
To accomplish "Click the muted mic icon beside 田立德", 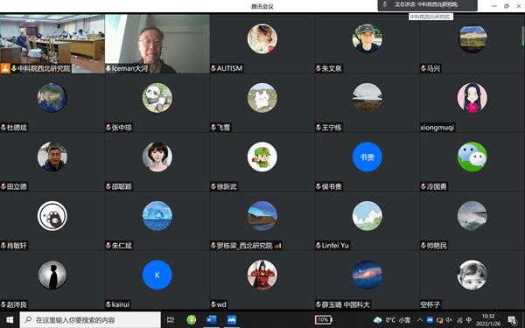I will [3, 186].
